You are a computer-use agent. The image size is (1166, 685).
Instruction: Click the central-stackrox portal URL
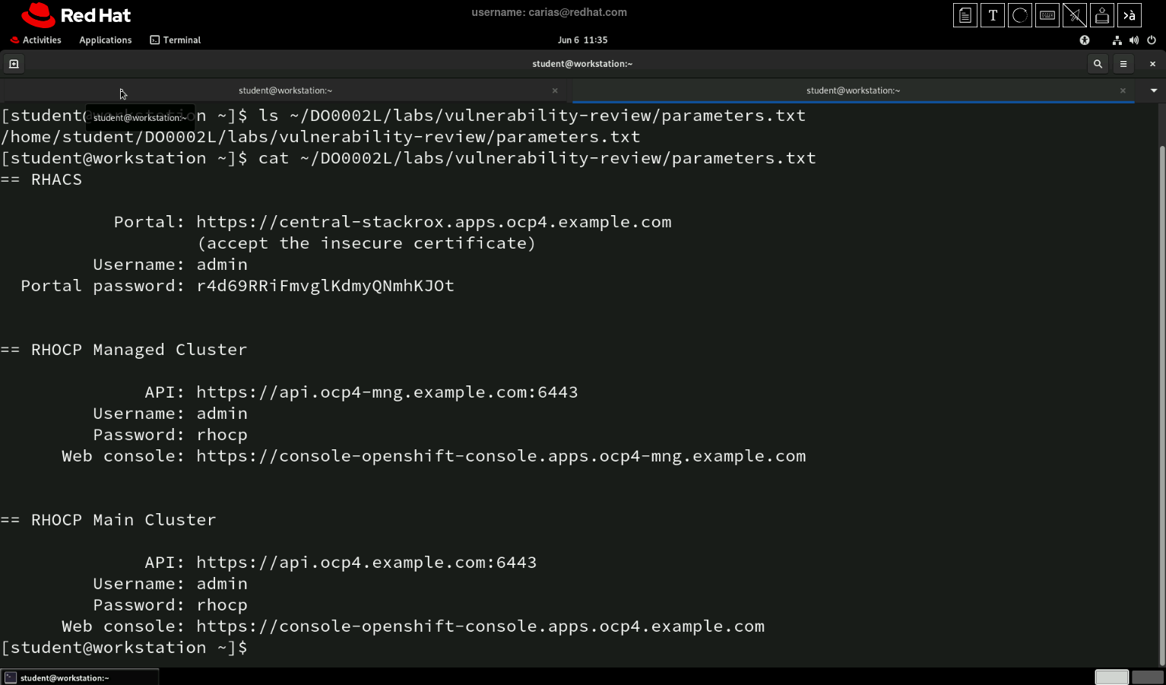(434, 222)
